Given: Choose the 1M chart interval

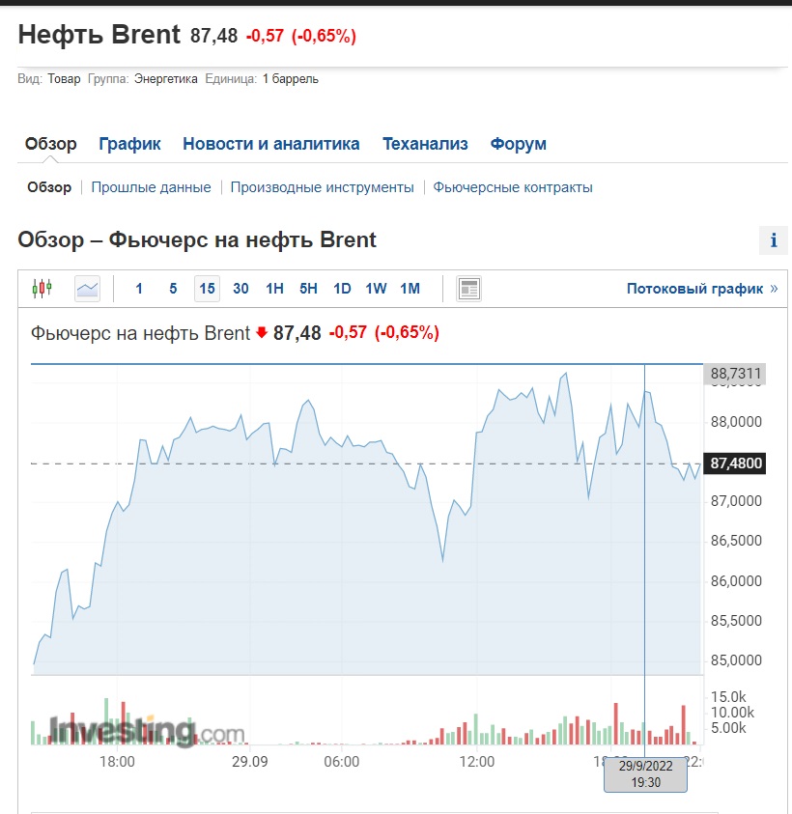Looking at the screenshot, I should coord(410,289).
